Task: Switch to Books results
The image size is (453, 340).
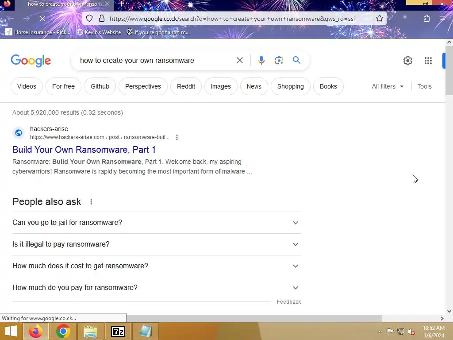Action: click(x=328, y=86)
